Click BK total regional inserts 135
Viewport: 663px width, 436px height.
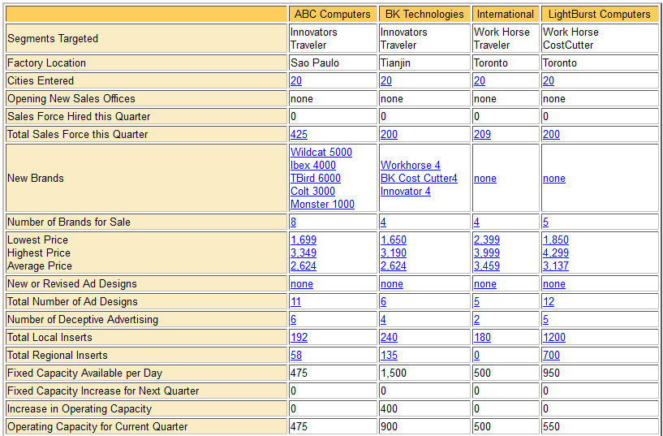tap(389, 356)
